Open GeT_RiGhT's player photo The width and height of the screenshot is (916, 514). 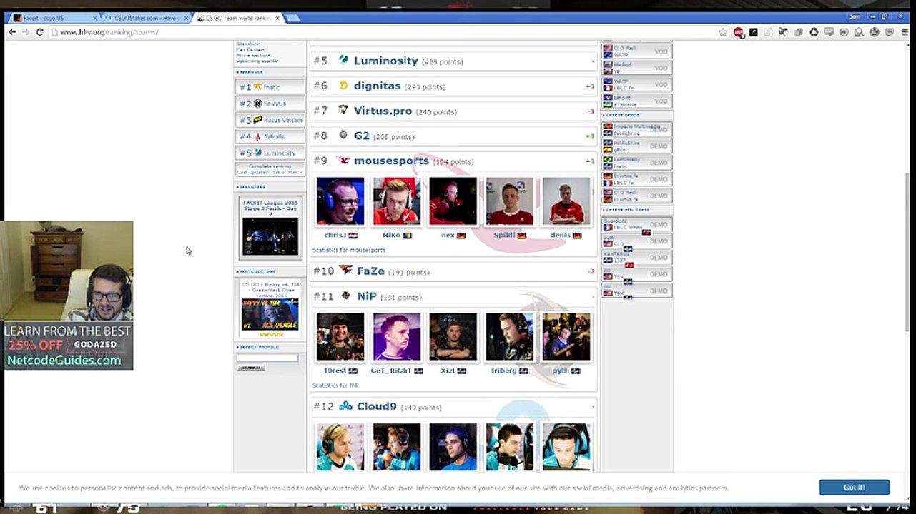coord(397,336)
